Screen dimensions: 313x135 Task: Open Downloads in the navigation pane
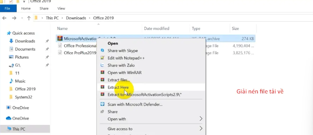click(25, 41)
